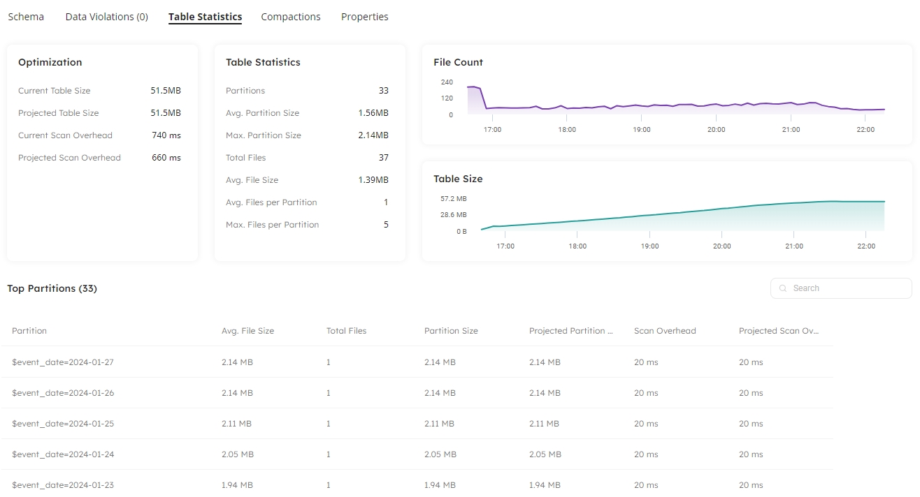The width and height of the screenshot is (920, 497).
Task: Sort by the Partition column header
Action: pyautogui.click(x=29, y=331)
